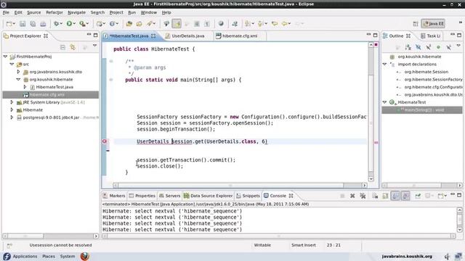Switch to the Markers tab
This screenshot has height=261, width=465.
point(114,196)
